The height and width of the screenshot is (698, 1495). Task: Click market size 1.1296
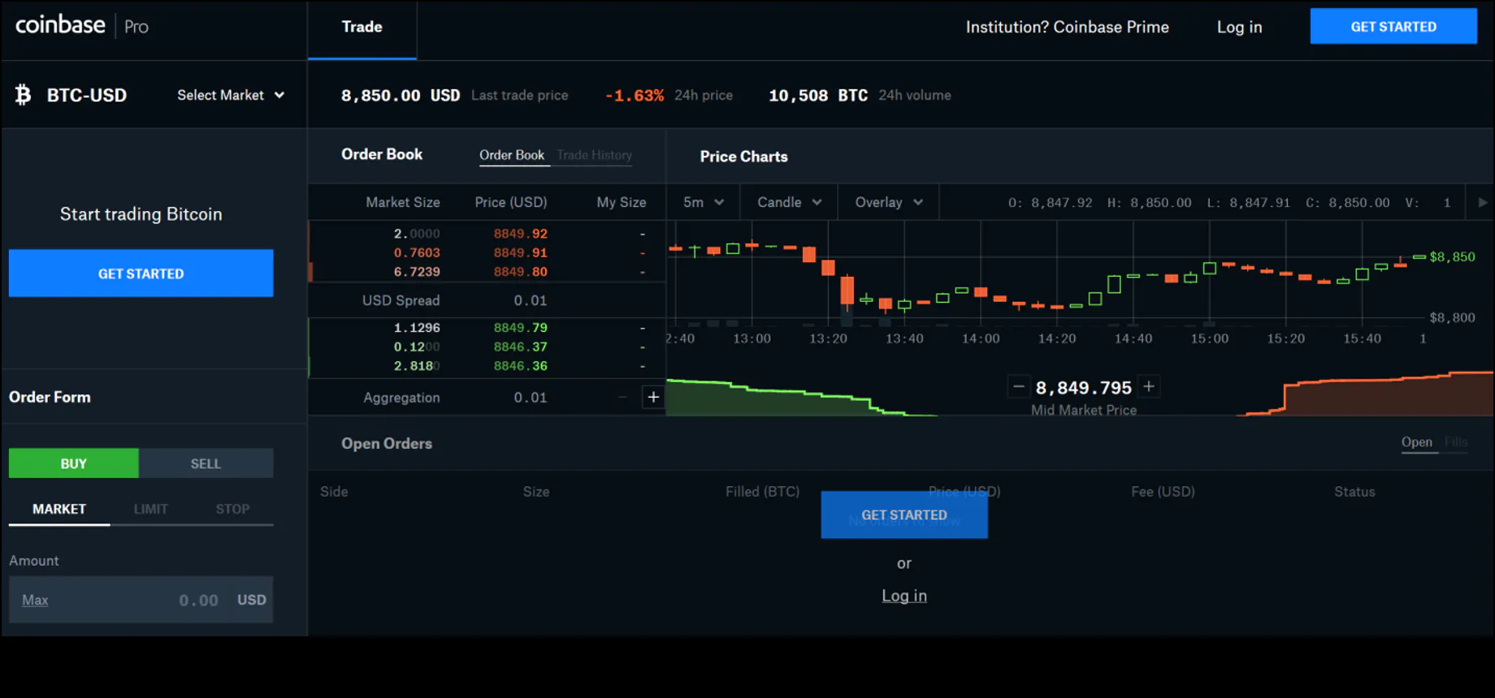click(x=417, y=328)
